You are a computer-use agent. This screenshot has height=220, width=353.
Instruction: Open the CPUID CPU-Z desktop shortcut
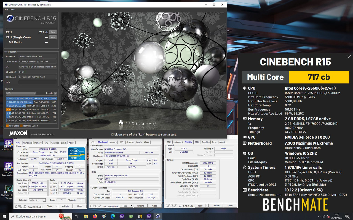click(9, 145)
